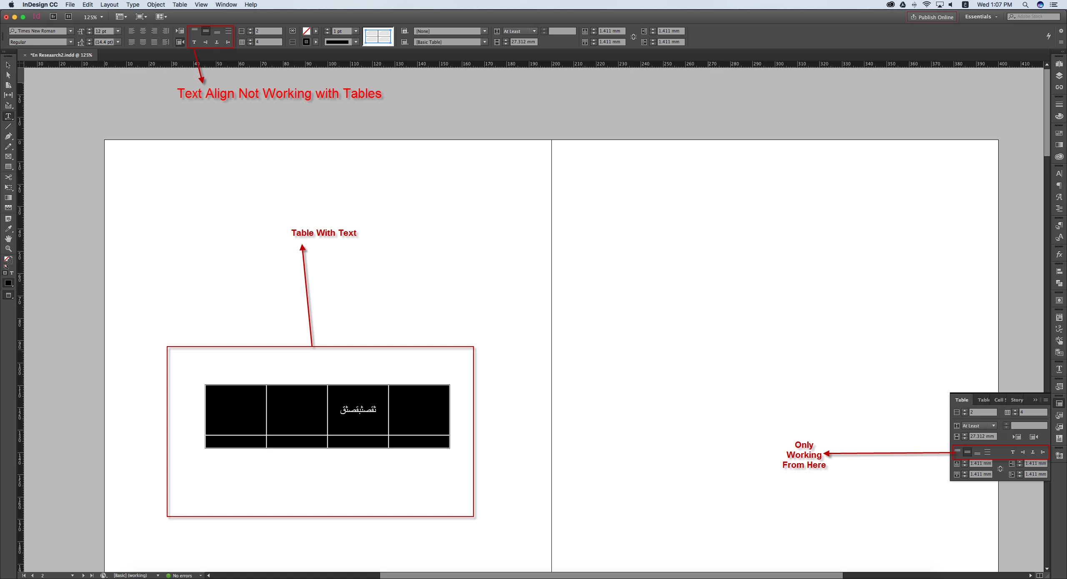Select the Scissors tool

[8, 177]
